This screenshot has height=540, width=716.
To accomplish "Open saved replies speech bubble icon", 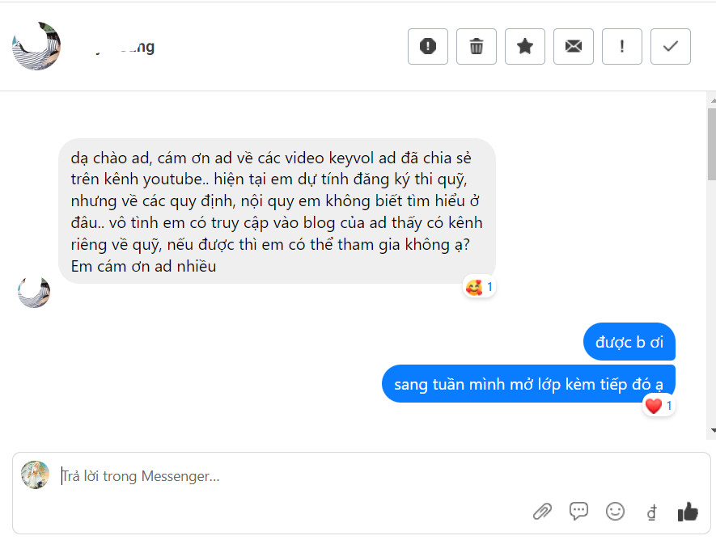I will pyautogui.click(x=578, y=511).
